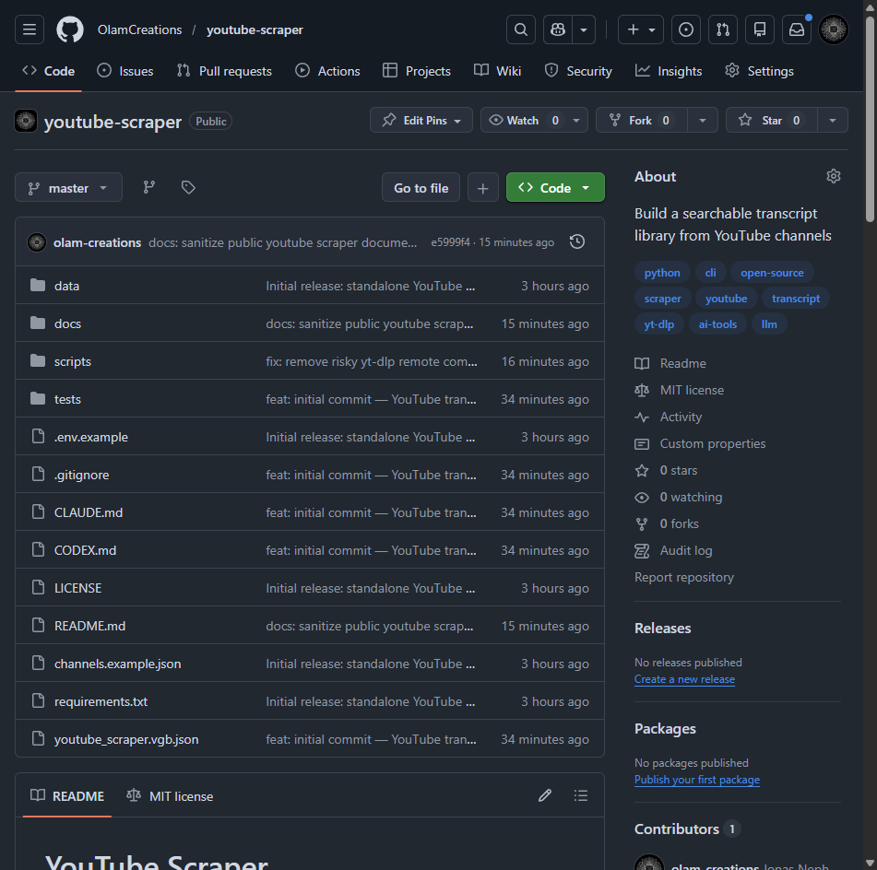Toggle Watch on this repository
The width and height of the screenshot is (877, 870).
[x=523, y=120]
